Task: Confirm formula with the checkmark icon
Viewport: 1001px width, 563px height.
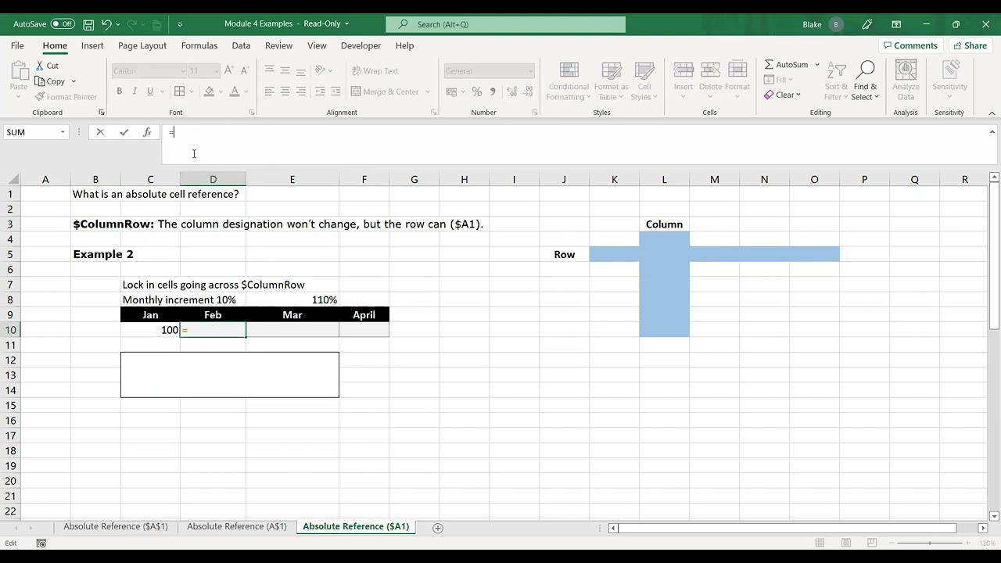Action: coord(124,132)
